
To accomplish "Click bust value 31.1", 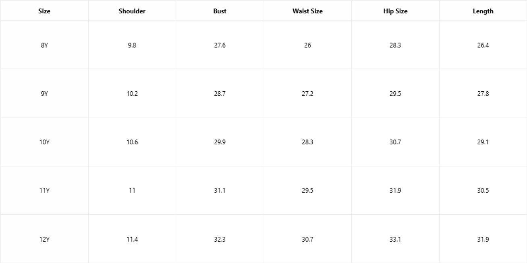I will coord(220,191).
